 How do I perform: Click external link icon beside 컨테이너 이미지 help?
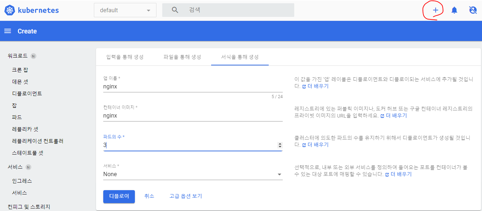(x=382, y=116)
